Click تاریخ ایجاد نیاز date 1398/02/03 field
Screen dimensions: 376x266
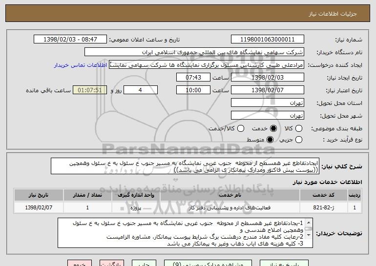[x=268, y=78]
